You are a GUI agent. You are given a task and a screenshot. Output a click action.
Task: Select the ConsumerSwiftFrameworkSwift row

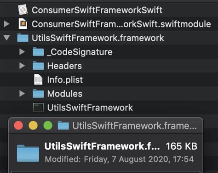pos(109,10)
